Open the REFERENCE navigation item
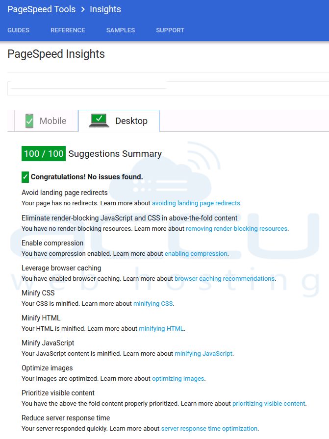329x439 pixels. [68, 30]
